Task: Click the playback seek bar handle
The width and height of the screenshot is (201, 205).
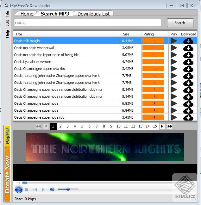Action: click(x=25, y=183)
